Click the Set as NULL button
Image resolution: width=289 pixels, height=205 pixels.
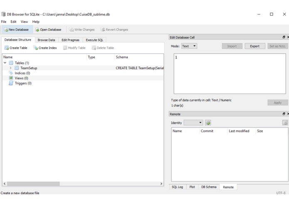pos(278,46)
